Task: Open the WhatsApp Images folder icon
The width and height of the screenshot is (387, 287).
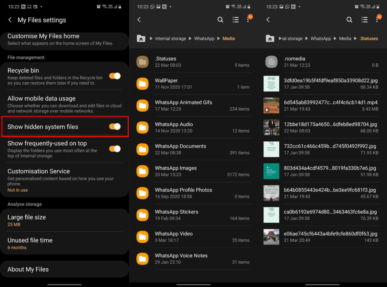Action: coord(142,171)
